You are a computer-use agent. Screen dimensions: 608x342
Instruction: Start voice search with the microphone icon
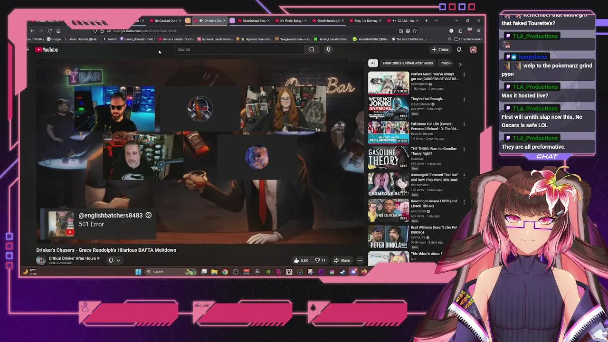tap(328, 49)
